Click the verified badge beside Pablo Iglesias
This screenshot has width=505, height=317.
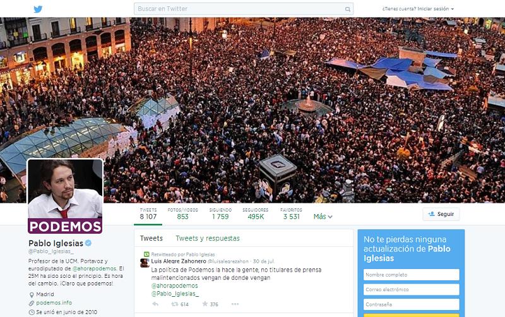(x=88, y=243)
